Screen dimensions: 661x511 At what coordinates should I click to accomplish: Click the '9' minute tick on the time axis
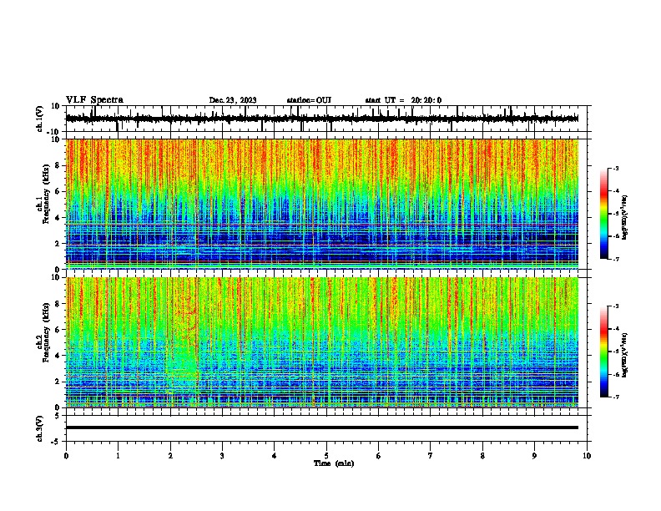coord(534,456)
